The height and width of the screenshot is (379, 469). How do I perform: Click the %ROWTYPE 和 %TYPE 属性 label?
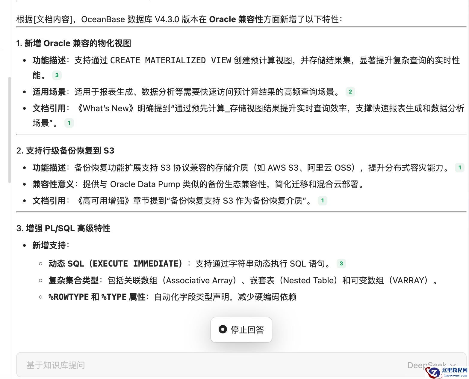(97, 297)
